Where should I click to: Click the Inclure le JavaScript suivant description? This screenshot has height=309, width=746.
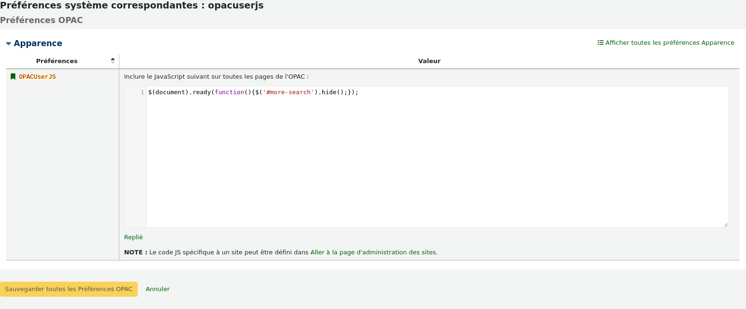(216, 77)
